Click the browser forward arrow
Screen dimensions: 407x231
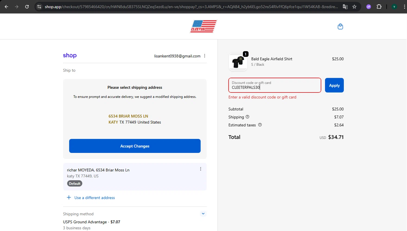coord(17,7)
